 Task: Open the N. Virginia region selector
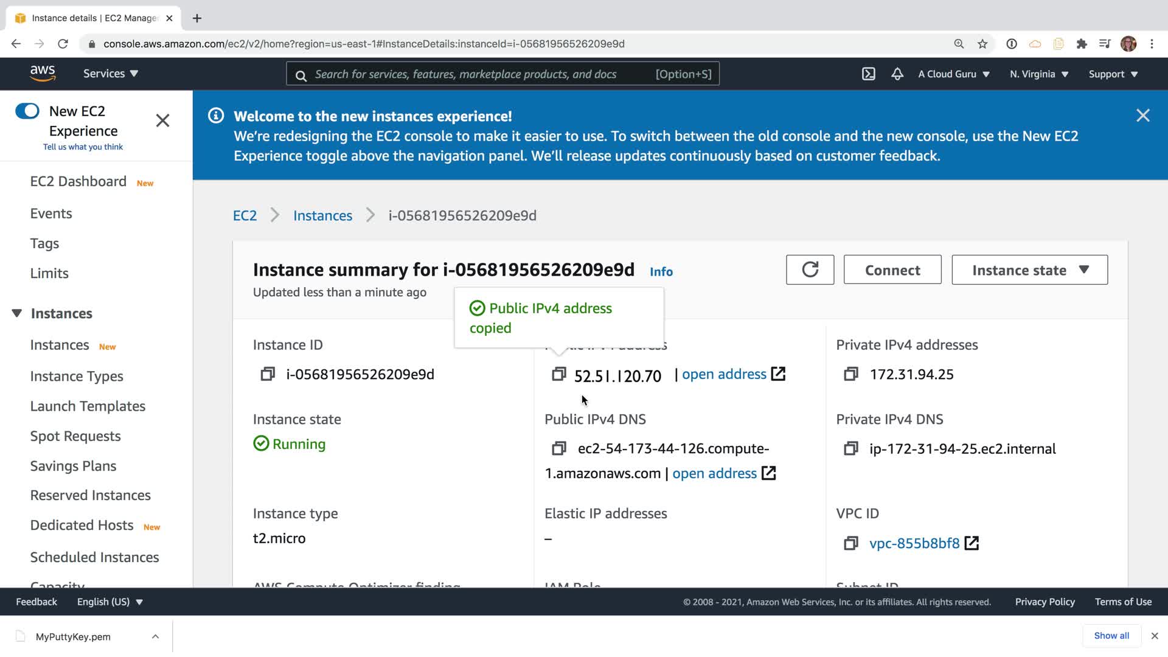point(1038,74)
